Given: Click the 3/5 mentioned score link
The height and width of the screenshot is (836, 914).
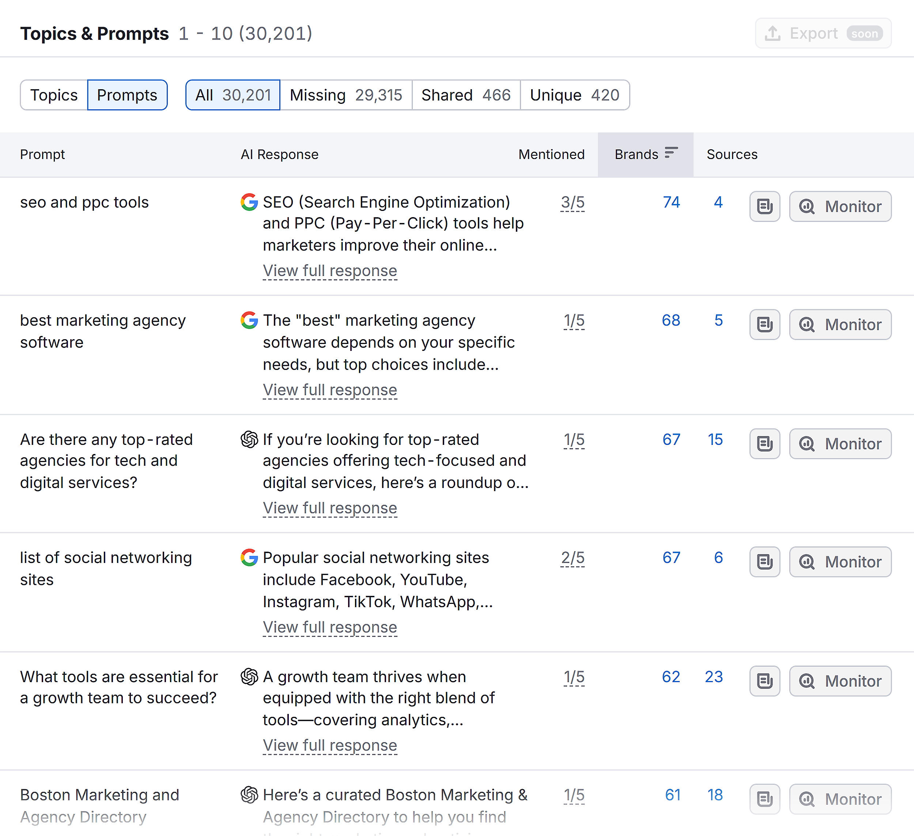Looking at the screenshot, I should 573,203.
